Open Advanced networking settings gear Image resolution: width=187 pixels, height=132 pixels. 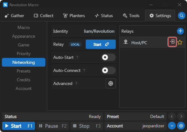click(111, 83)
